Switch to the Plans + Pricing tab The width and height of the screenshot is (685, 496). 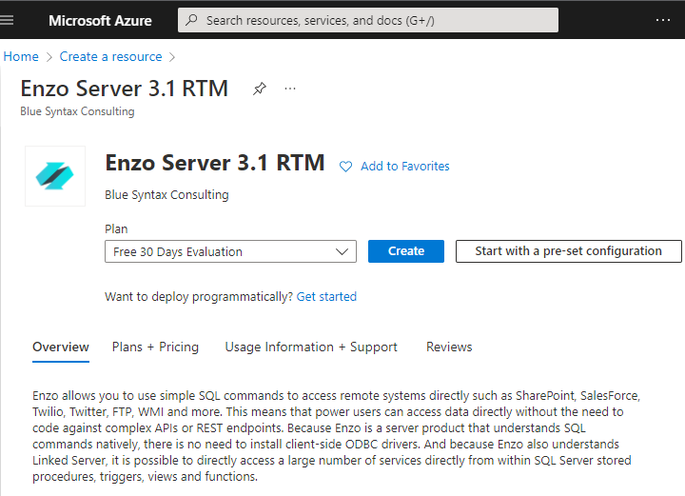point(155,347)
